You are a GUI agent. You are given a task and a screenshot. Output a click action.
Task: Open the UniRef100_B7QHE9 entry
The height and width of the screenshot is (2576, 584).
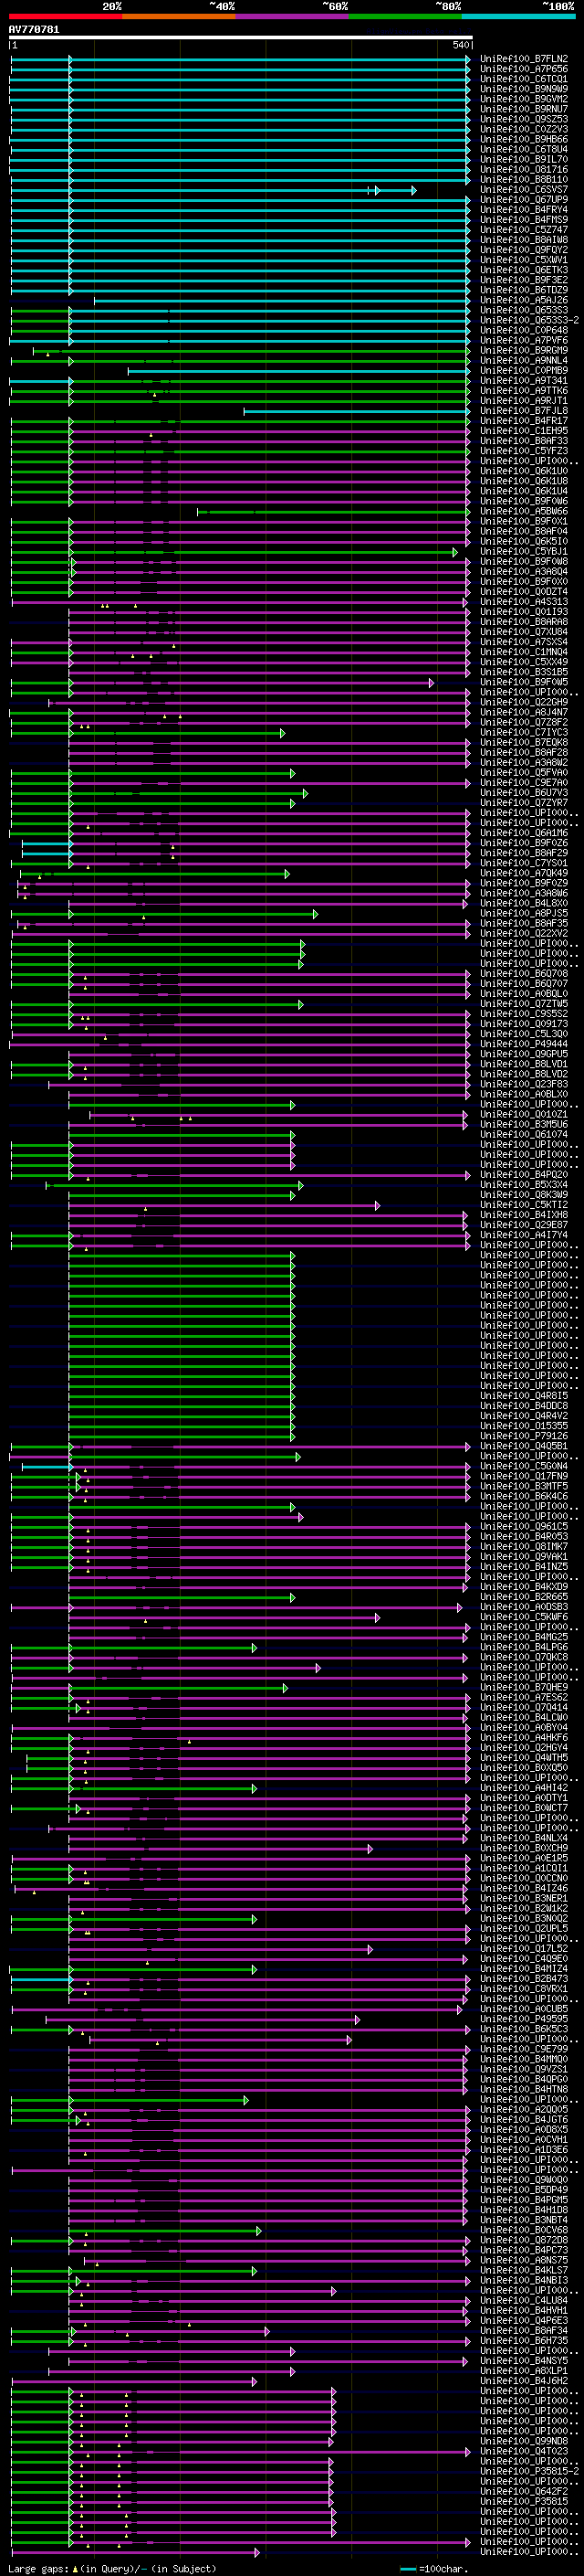(x=523, y=1688)
